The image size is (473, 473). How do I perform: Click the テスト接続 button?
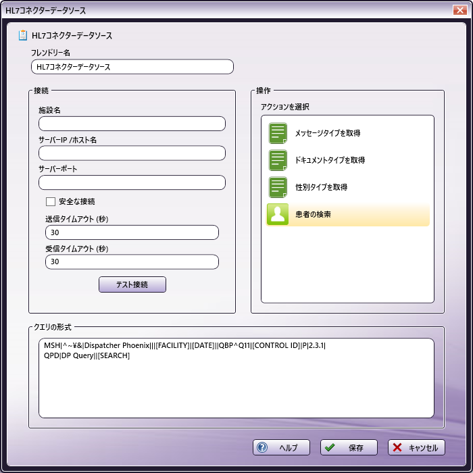[132, 284]
